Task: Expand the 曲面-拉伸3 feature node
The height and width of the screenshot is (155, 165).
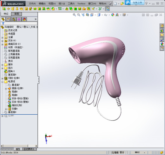Action: [6, 89]
